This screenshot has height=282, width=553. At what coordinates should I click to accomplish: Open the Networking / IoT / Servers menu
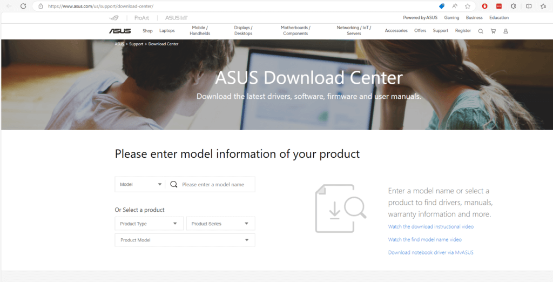tap(354, 31)
